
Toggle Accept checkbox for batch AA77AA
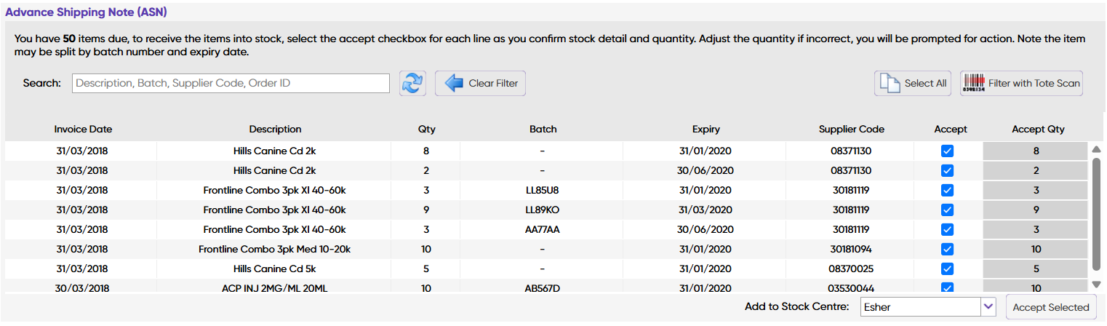(947, 230)
